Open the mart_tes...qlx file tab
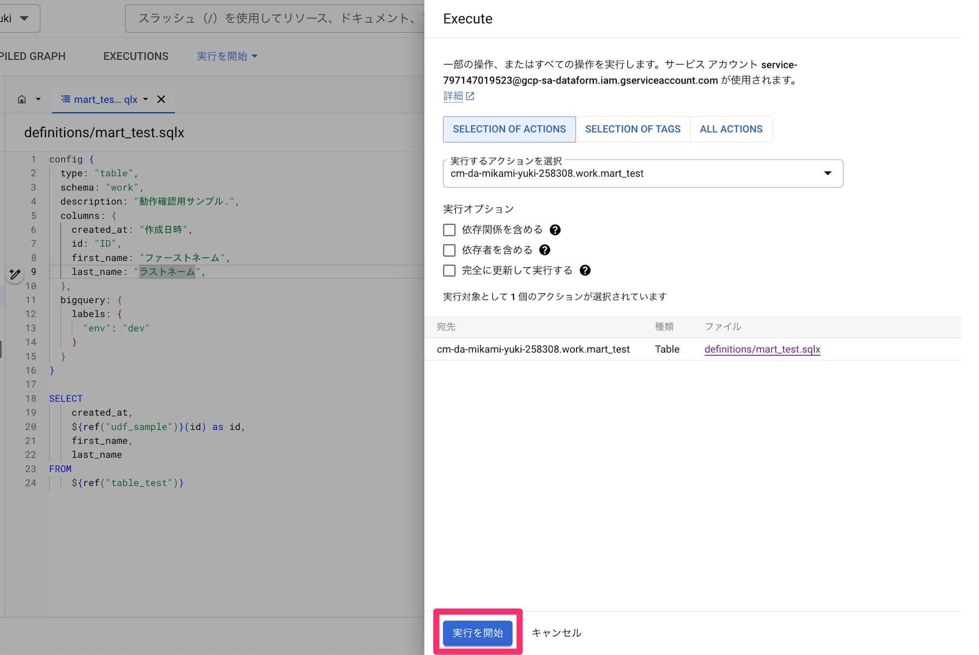The height and width of the screenshot is (655, 979). coord(105,99)
